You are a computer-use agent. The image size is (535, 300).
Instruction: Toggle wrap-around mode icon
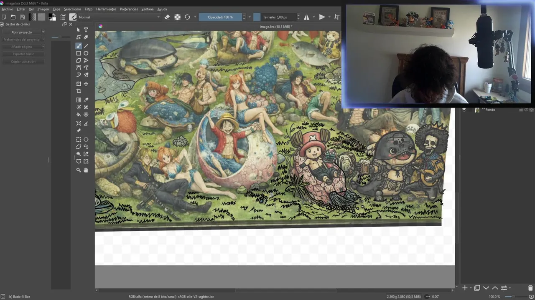tap(337, 17)
